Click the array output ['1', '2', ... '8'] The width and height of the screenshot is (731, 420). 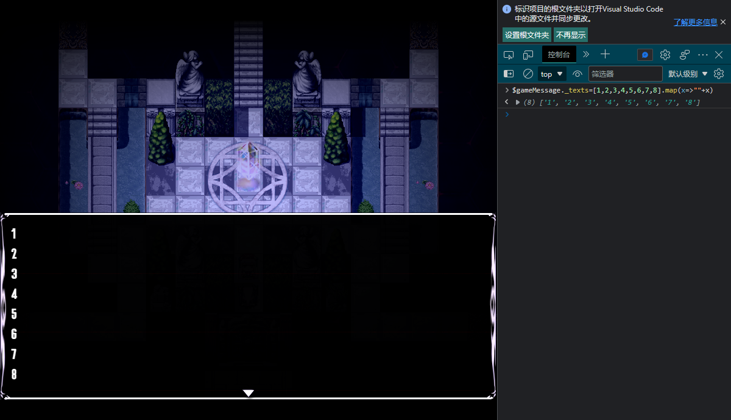coord(620,102)
